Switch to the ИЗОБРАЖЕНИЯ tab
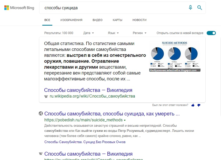 [71, 20]
